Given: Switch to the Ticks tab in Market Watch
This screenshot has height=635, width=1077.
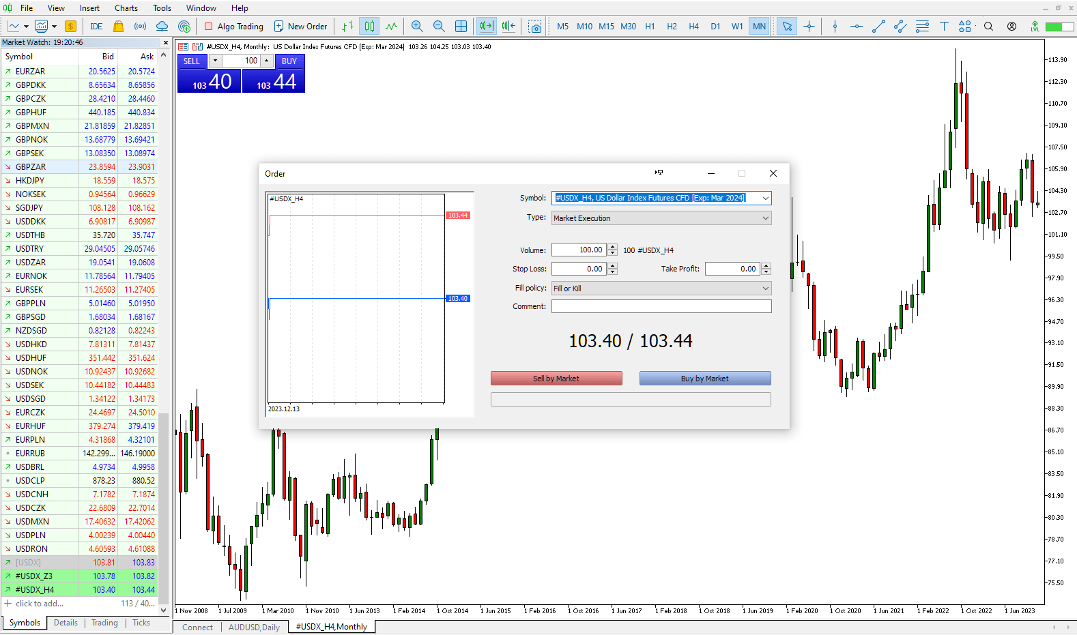Looking at the screenshot, I should point(141,623).
